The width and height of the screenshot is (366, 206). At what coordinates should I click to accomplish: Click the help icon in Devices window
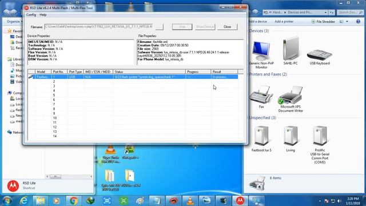point(358,22)
